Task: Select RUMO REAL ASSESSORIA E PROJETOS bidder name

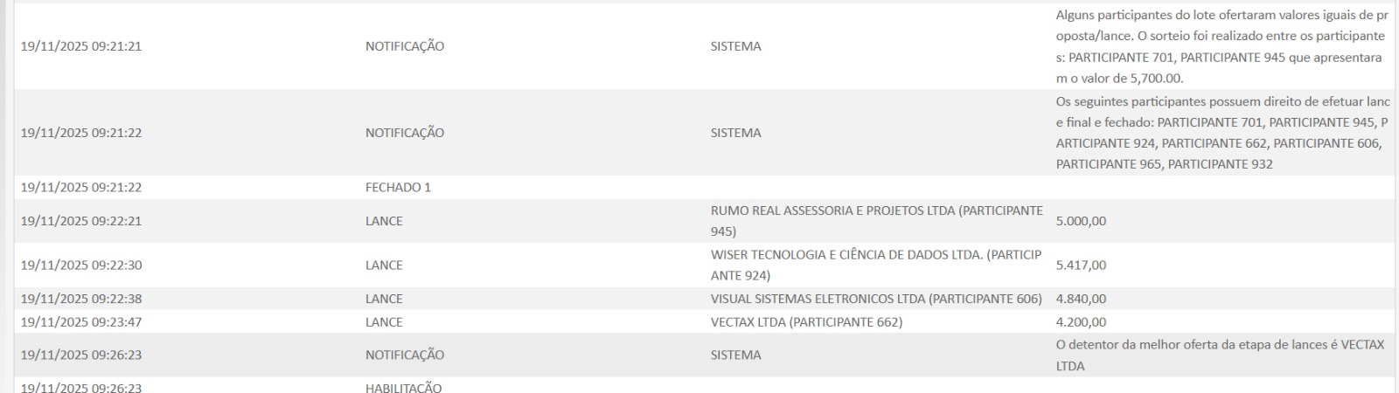Action: tap(876, 221)
